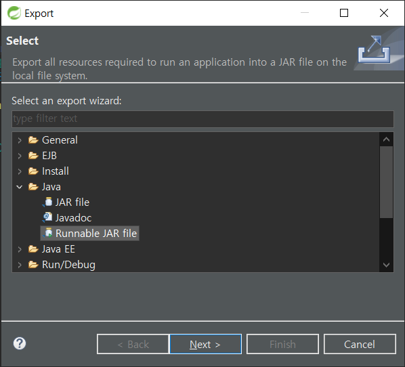Click the JAR file jar icon
405x367 pixels.
pos(47,202)
